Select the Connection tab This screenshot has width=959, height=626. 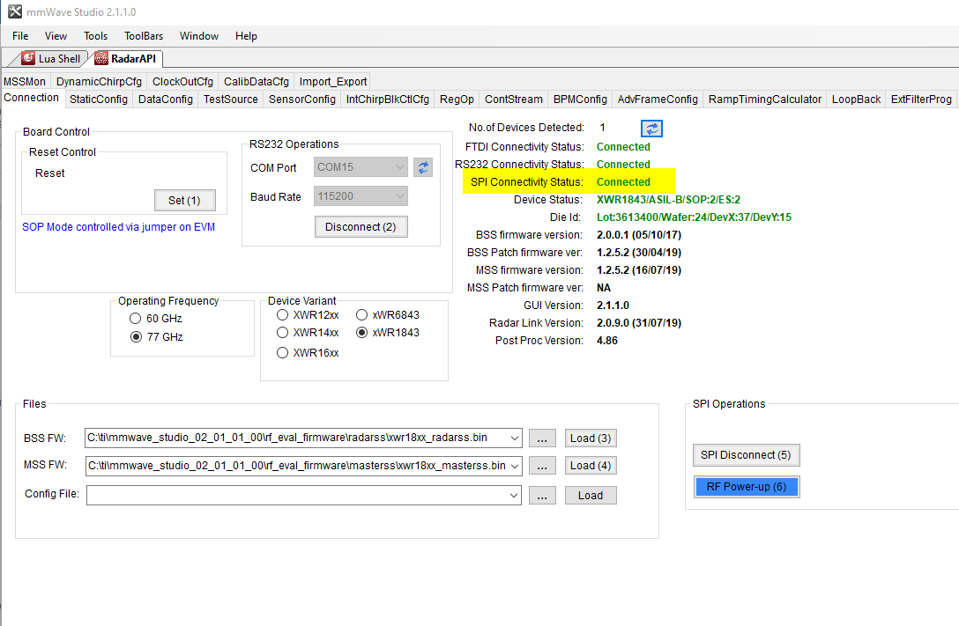[31, 98]
